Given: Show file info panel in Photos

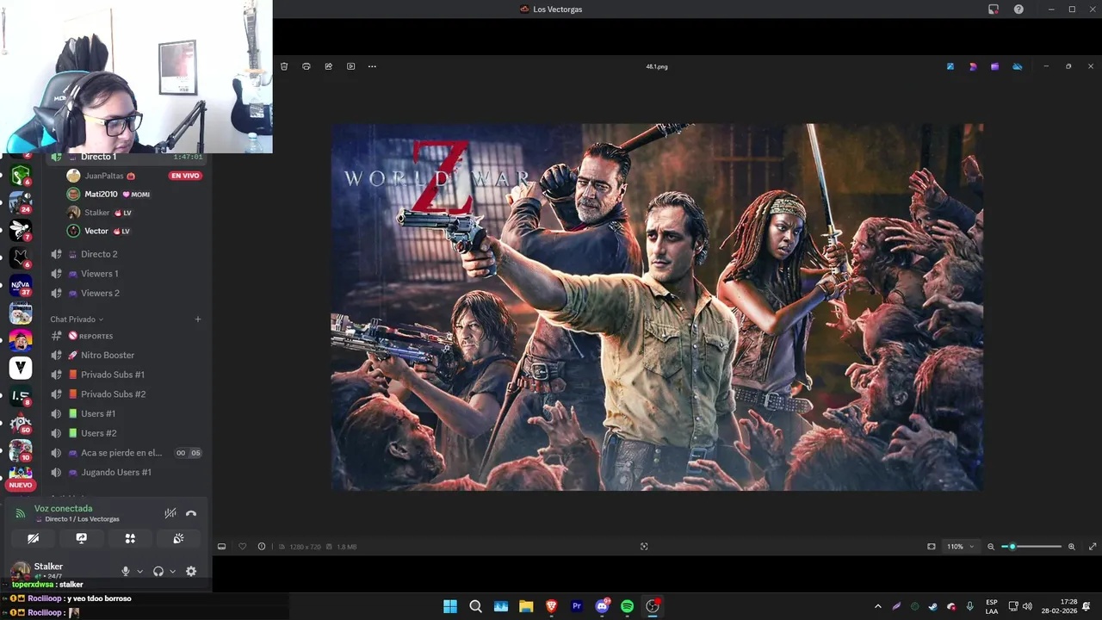Looking at the screenshot, I should point(262,547).
